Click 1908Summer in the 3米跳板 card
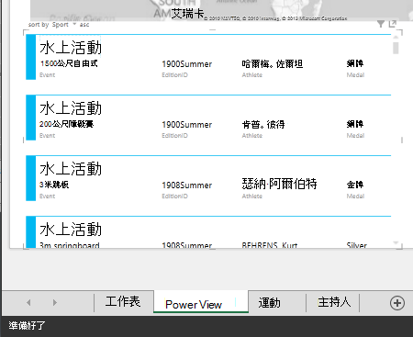The height and width of the screenshot is (337, 413). tap(187, 185)
